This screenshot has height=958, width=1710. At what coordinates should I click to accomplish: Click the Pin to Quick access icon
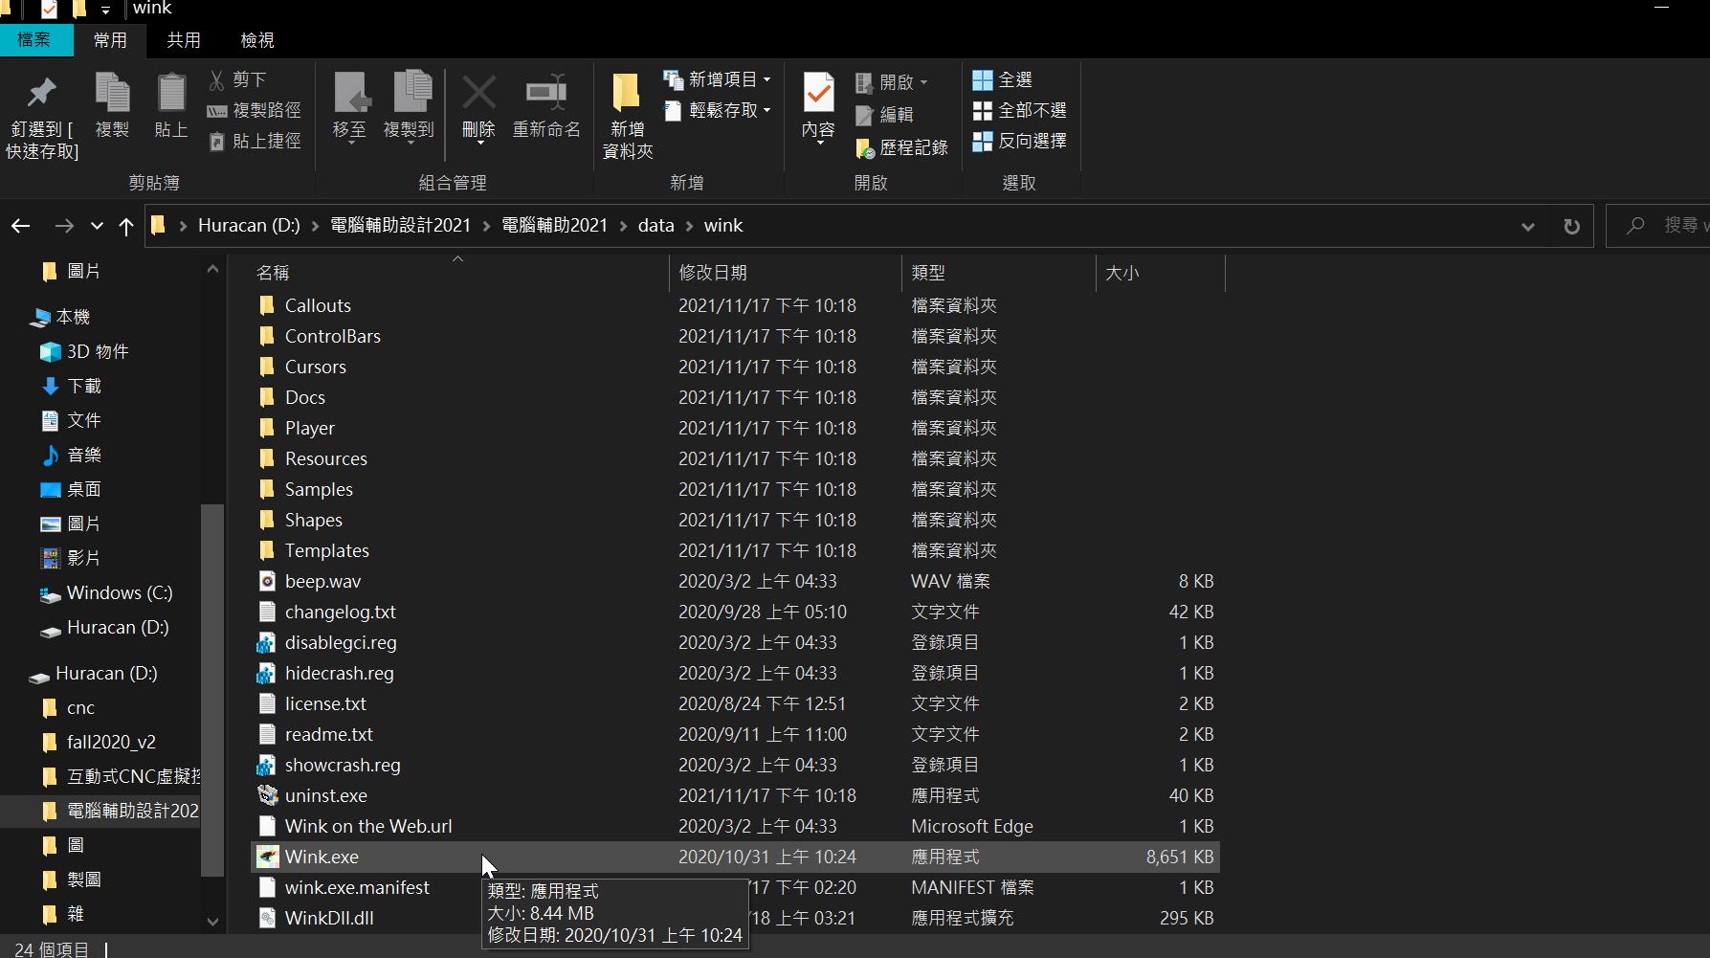pyautogui.click(x=42, y=93)
